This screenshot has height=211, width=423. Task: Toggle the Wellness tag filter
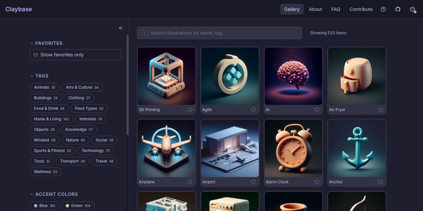pos(46,172)
